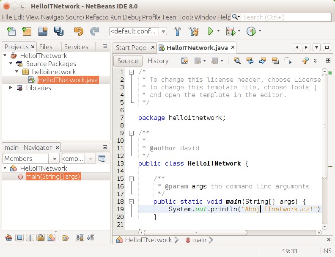The width and height of the screenshot is (335, 257).
Task: Toggle Show Fields filter in Navigator
Action: (x=19, y=238)
